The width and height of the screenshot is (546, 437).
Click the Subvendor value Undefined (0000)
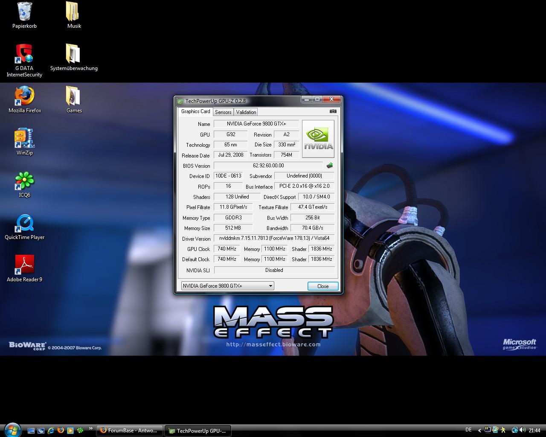point(304,176)
